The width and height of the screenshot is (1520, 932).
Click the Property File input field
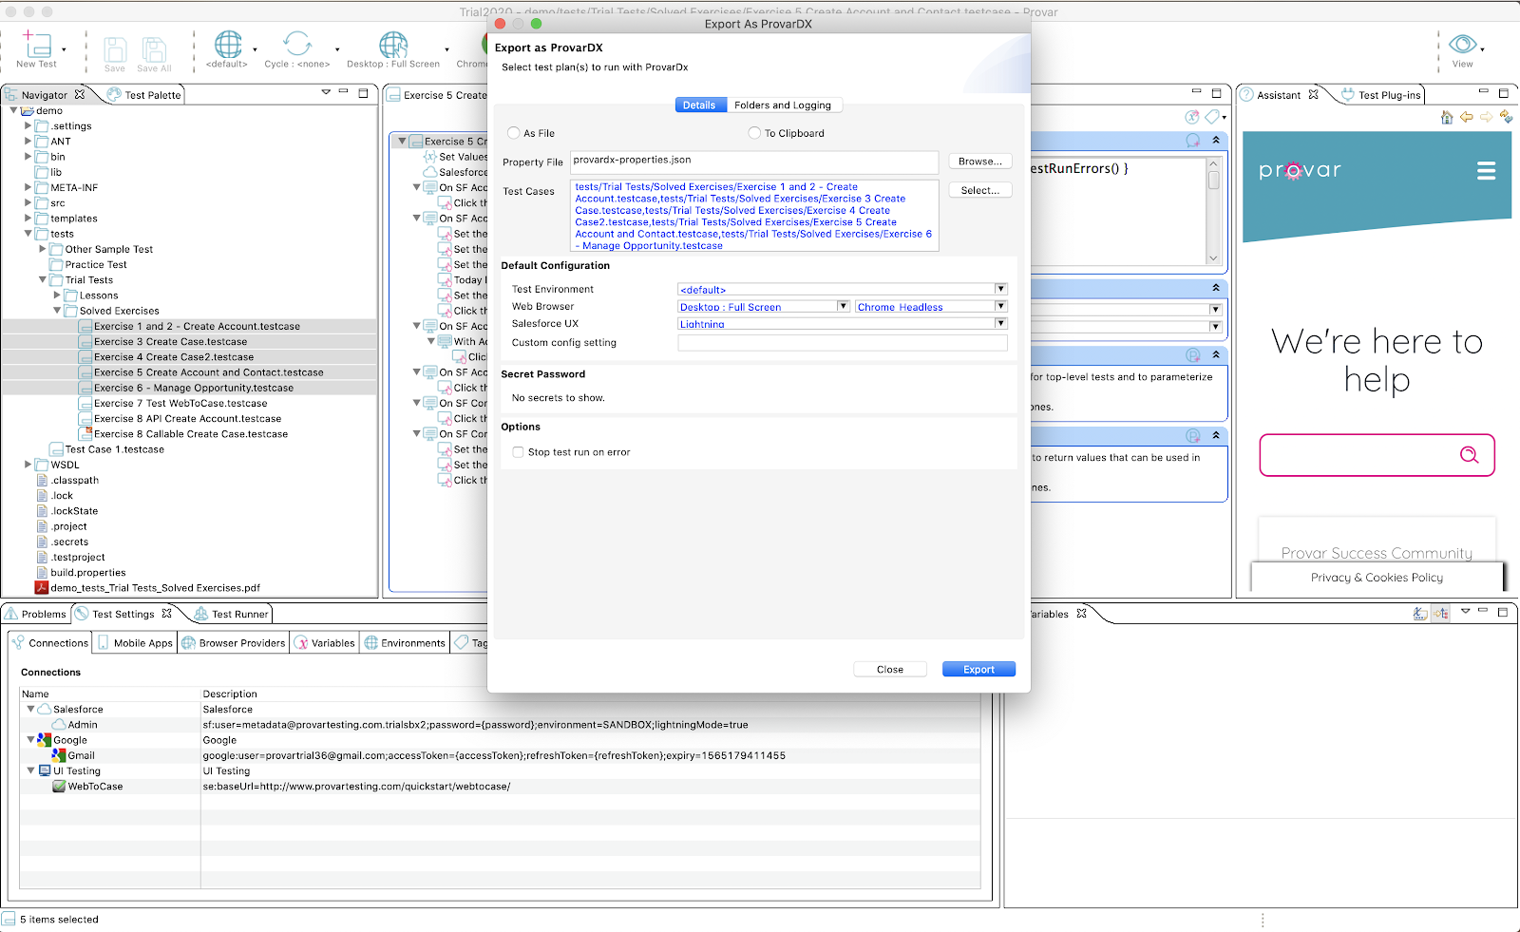tap(754, 162)
